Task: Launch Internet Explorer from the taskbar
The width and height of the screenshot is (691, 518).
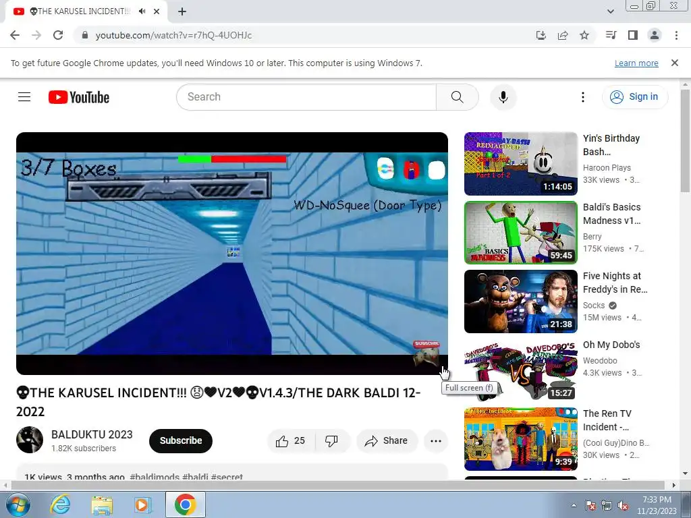Action: coord(60,505)
